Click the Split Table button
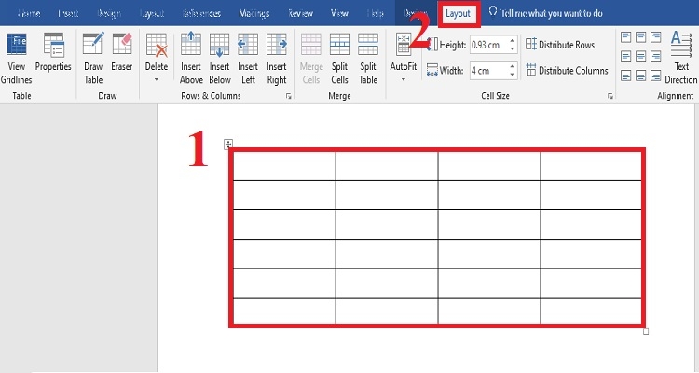699x373 pixels. [368, 59]
